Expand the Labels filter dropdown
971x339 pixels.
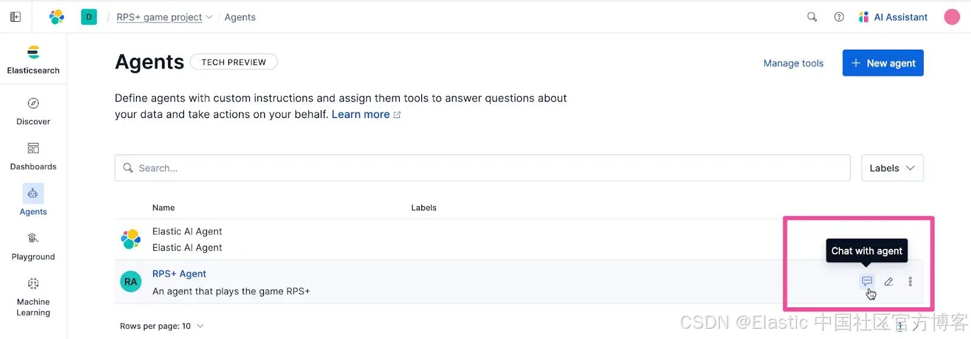(x=892, y=168)
